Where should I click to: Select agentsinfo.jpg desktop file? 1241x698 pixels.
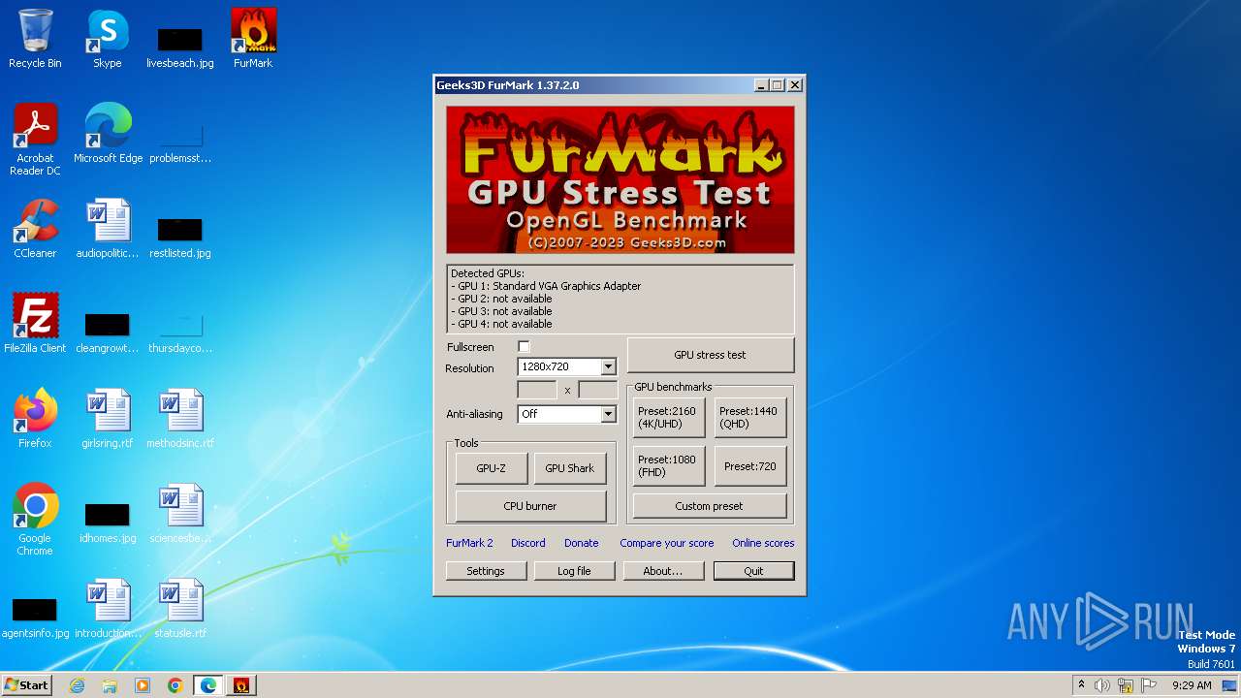[35, 617]
